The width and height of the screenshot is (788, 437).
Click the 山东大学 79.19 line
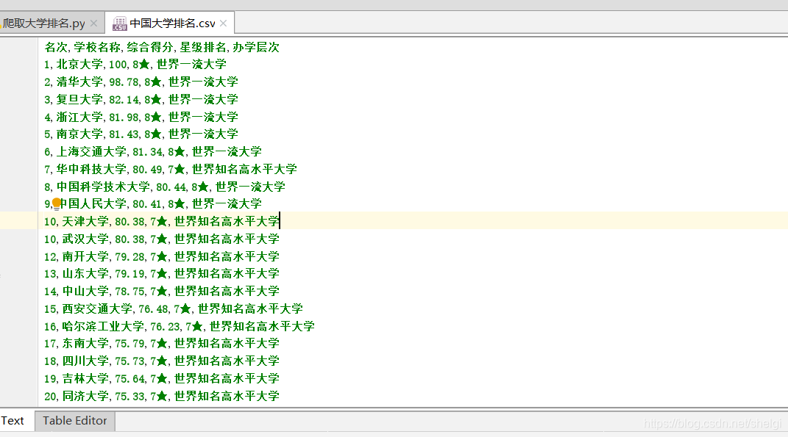point(162,273)
